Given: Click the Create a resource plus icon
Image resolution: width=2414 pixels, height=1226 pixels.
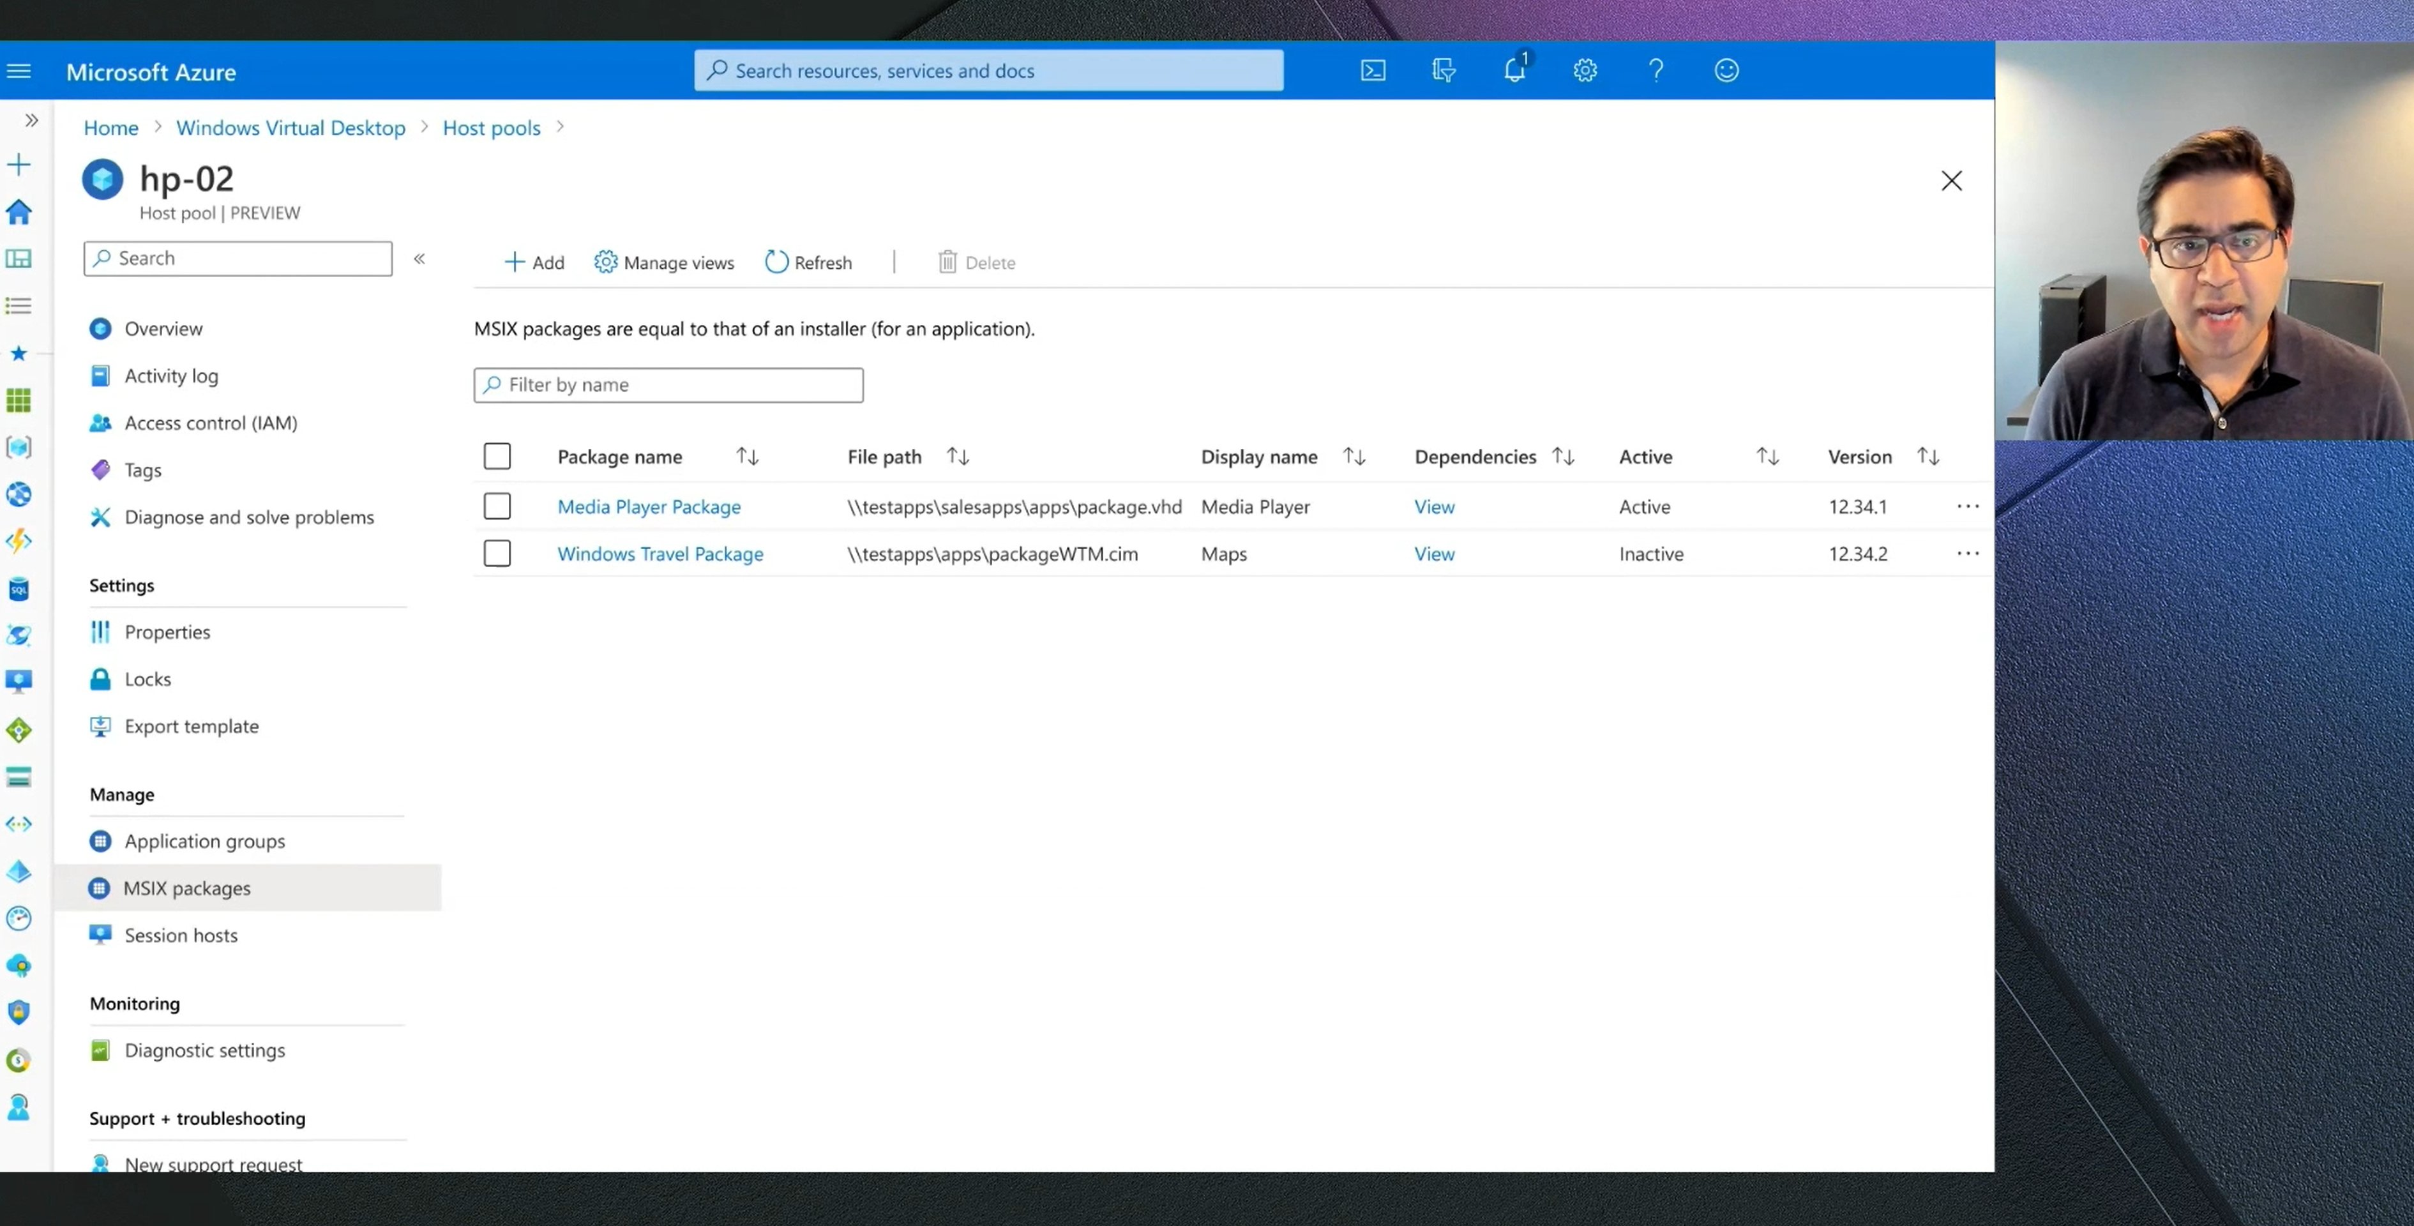Looking at the screenshot, I should point(19,165).
